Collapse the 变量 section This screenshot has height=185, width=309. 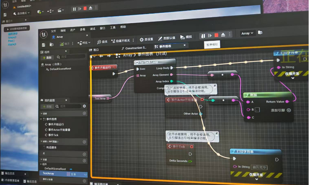coord(41,160)
